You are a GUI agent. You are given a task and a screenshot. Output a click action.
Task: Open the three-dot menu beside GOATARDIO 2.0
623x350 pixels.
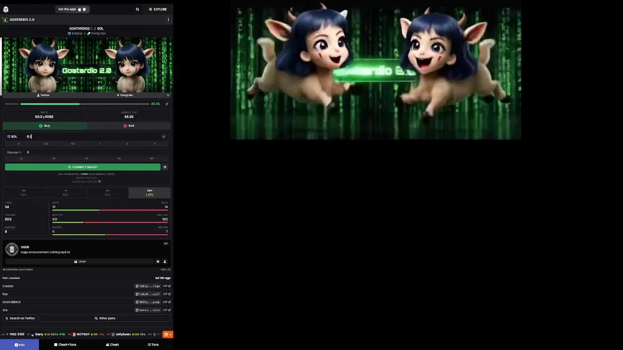click(x=168, y=20)
